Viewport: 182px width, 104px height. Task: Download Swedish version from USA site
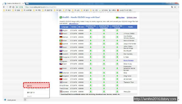(91, 54)
